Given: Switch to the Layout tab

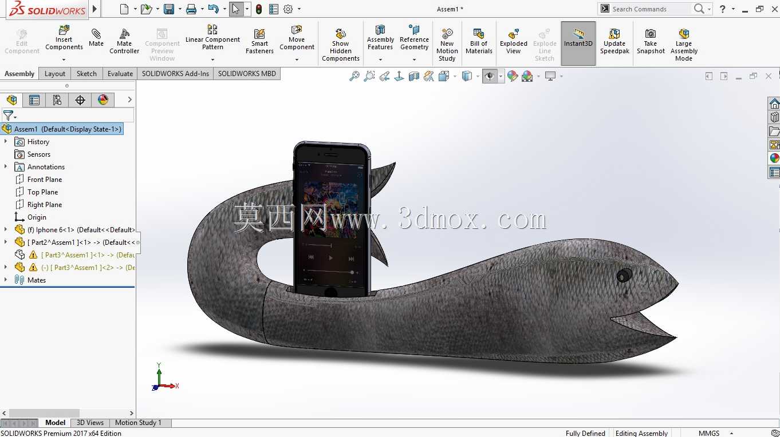Looking at the screenshot, I should pos(55,73).
